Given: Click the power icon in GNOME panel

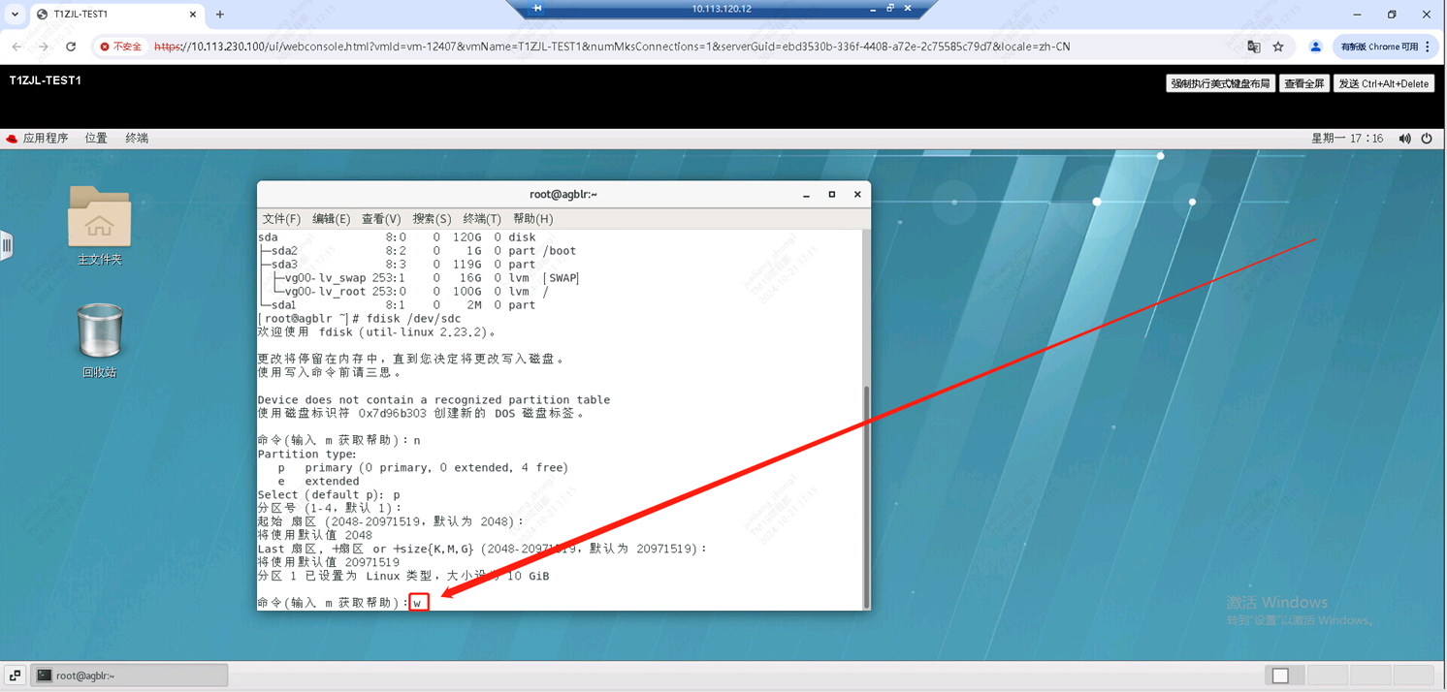Looking at the screenshot, I should click(x=1427, y=139).
